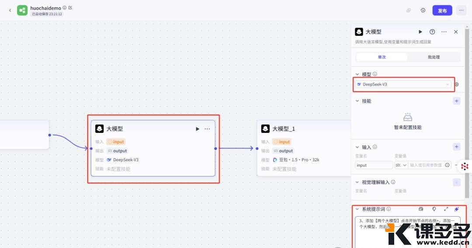Go back using the top-left arrow

point(10,10)
